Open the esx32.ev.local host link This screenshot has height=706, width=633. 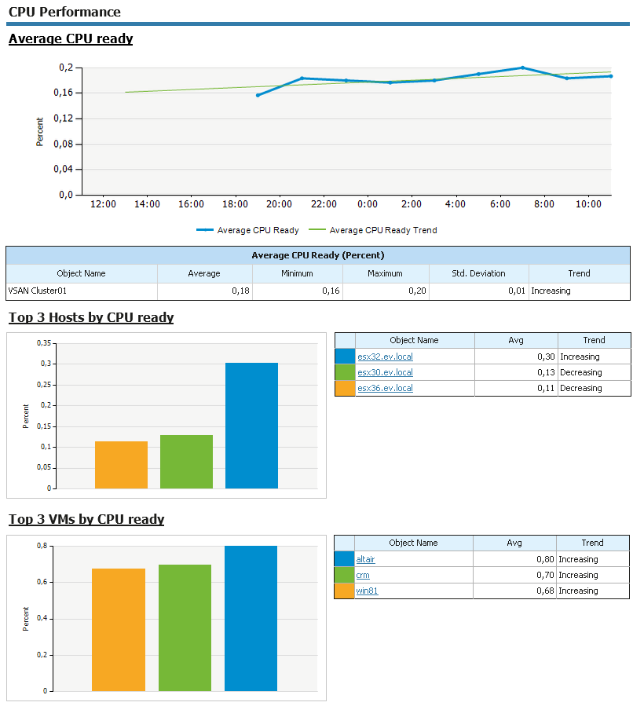click(385, 357)
